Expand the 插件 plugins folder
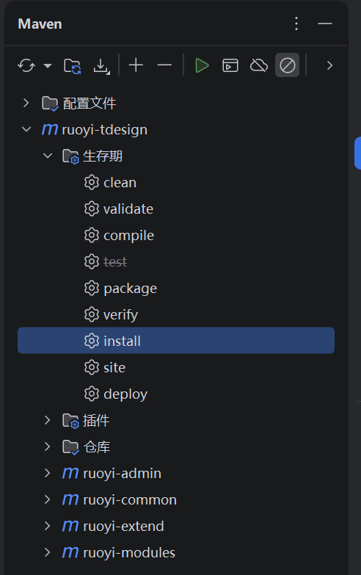This screenshot has height=575, width=361. [x=47, y=420]
